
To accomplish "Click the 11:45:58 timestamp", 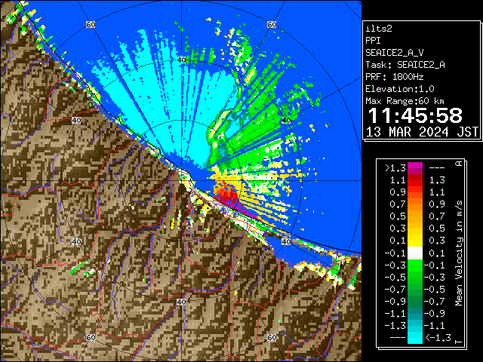I will (415, 115).
